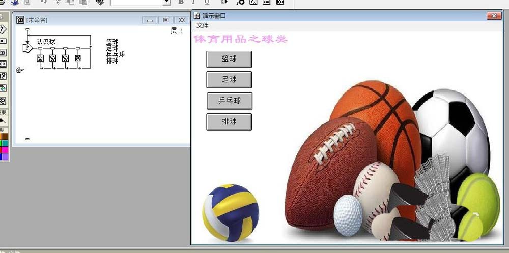The height and width of the screenshot is (253, 509).
Task: Open the Control Panel toolbar icon
Action: click(x=241, y=2)
